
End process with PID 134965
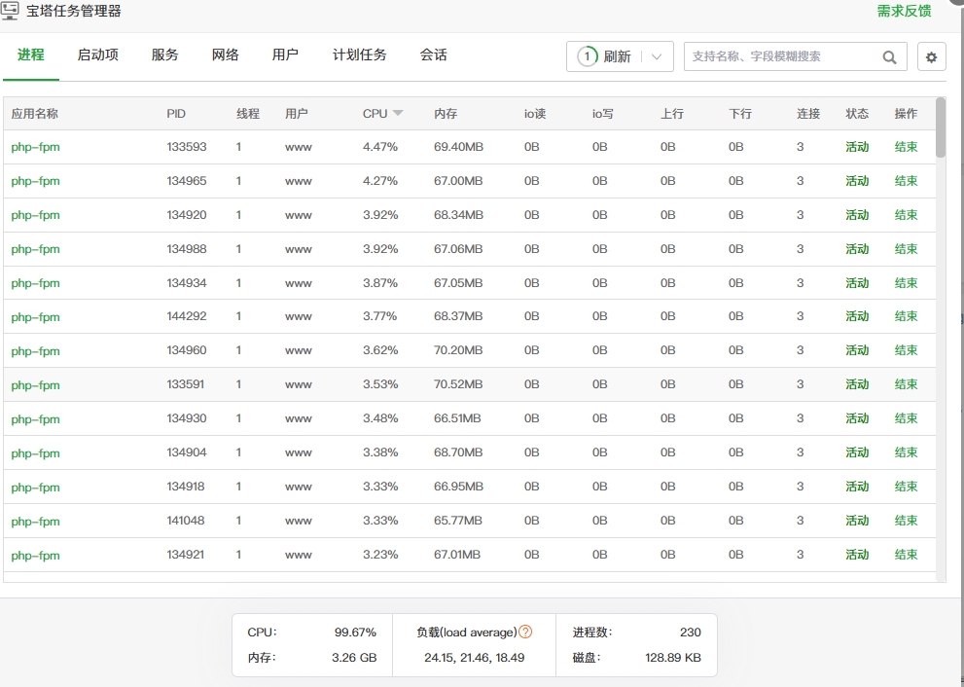click(x=906, y=181)
